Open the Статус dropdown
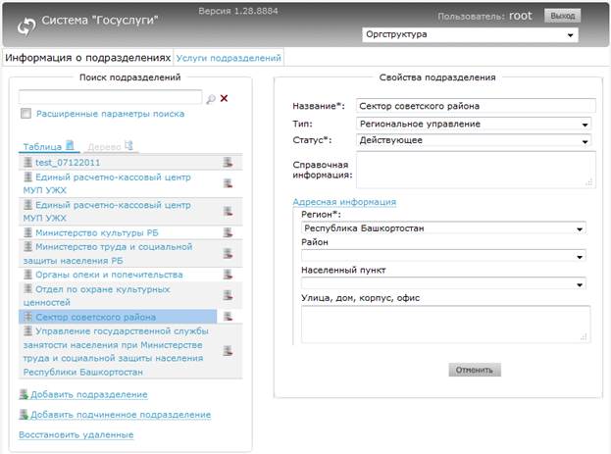This screenshot has height=454, width=611. click(474, 140)
